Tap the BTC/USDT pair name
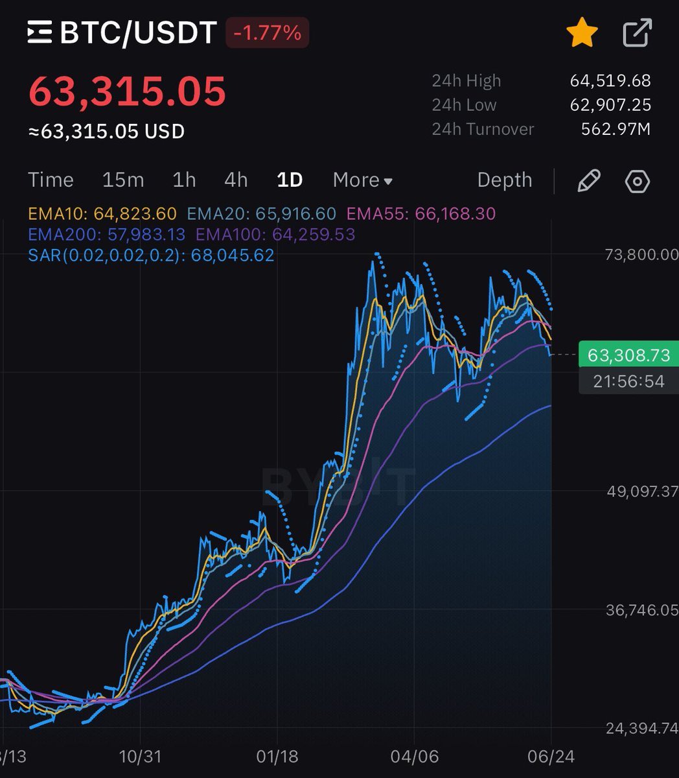The height and width of the screenshot is (778, 679). [x=138, y=33]
